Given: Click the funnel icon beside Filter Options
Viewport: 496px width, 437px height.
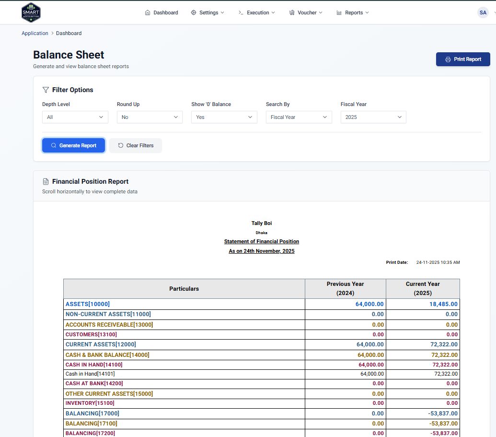Looking at the screenshot, I should pyautogui.click(x=46, y=90).
